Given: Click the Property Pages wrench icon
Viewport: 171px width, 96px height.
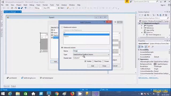Looking at the screenshot, I should click(x=153, y=47).
